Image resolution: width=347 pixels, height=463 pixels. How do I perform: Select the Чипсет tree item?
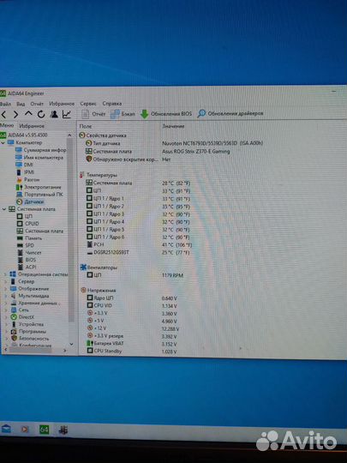29,253
